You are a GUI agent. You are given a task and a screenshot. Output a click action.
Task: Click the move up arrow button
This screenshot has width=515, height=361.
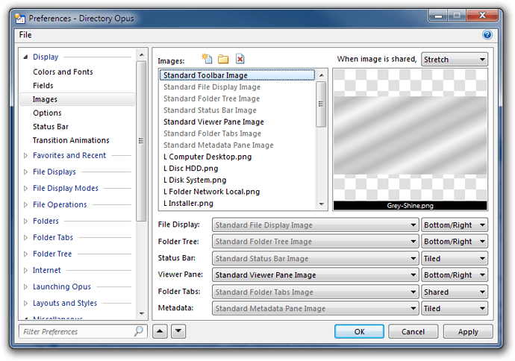point(160,331)
